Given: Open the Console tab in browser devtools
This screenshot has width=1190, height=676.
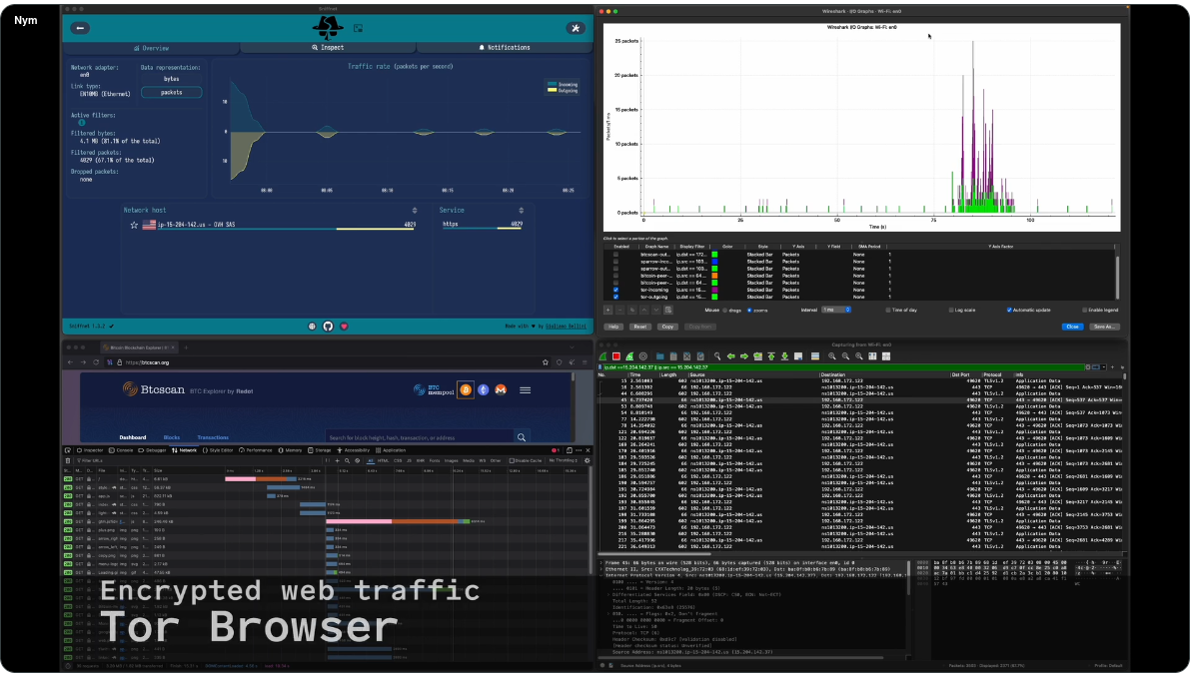Looking at the screenshot, I should (x=123, y=450).
